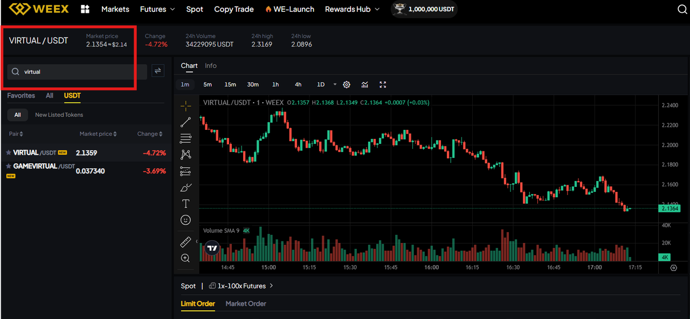Switch to the Info tab

tap(211, 66)
